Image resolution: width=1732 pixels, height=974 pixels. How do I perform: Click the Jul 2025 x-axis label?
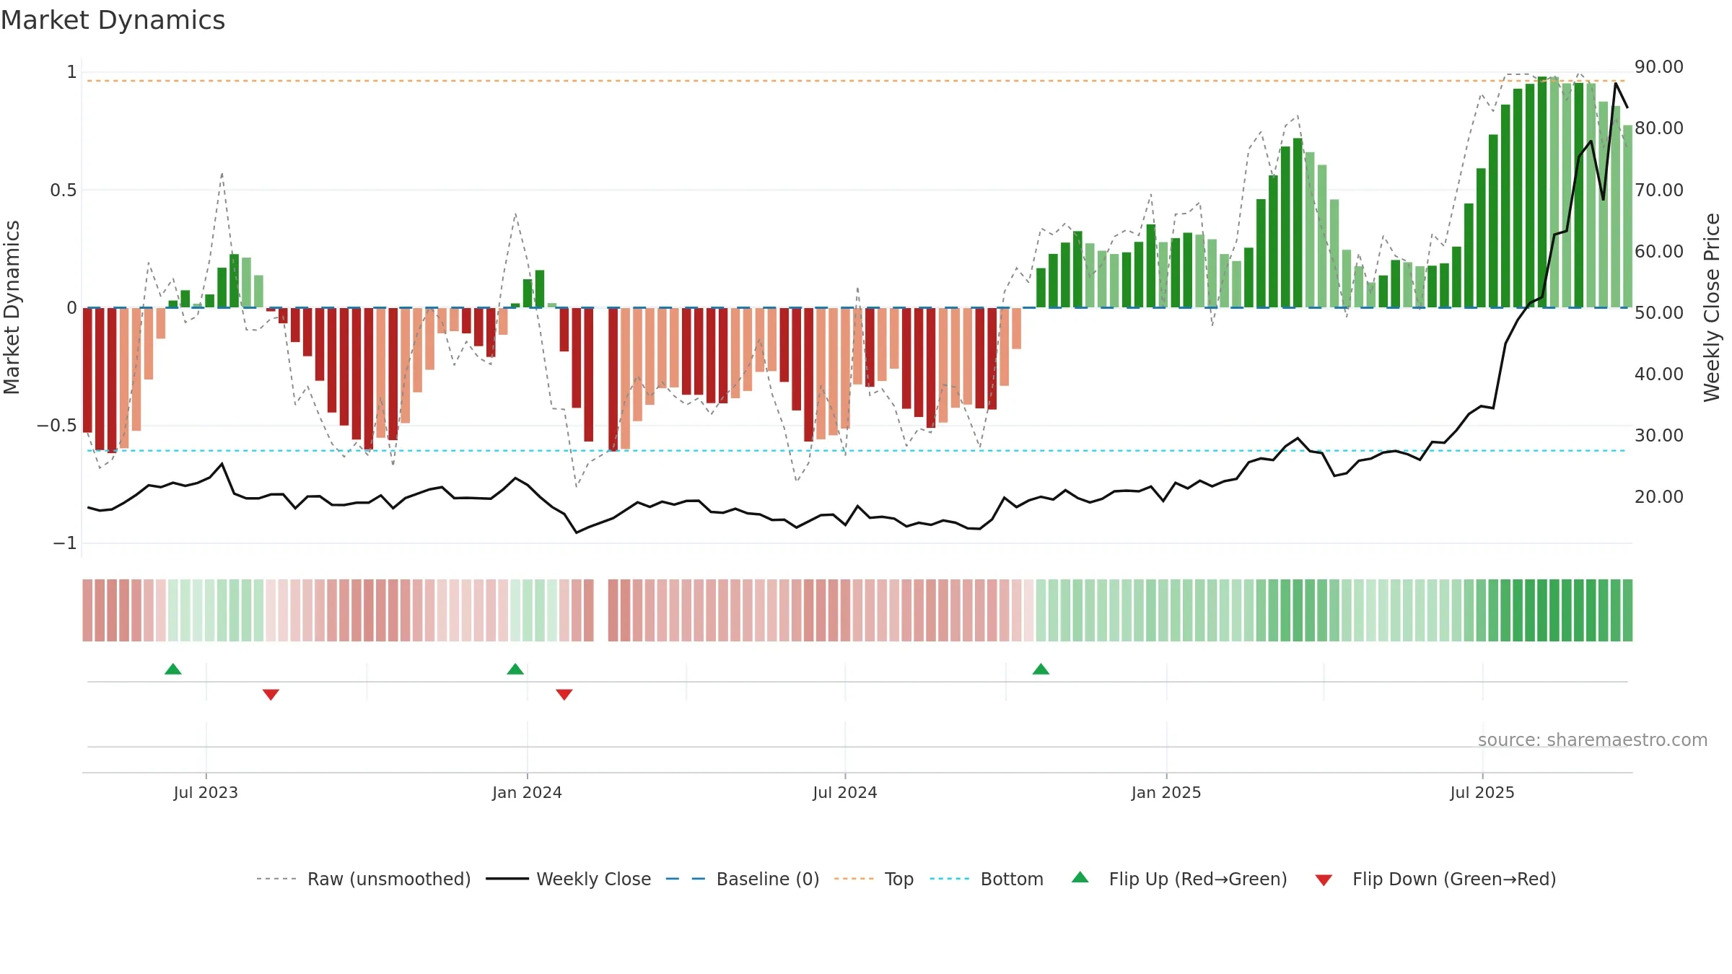(x=1482, y=792)
